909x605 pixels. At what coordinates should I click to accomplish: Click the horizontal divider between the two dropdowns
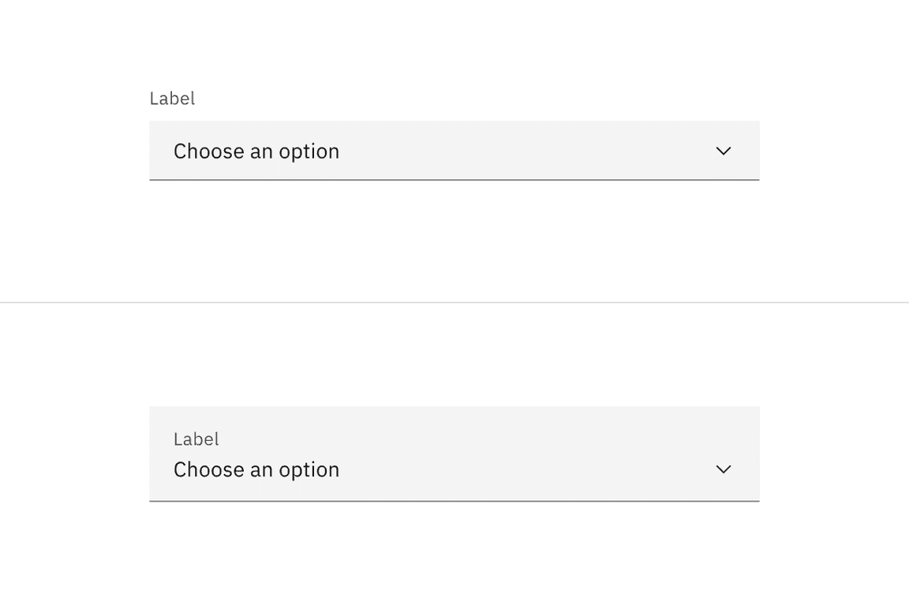tap(454, 301)
